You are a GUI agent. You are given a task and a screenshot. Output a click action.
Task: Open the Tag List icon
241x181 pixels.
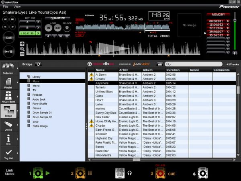[8, 154]
